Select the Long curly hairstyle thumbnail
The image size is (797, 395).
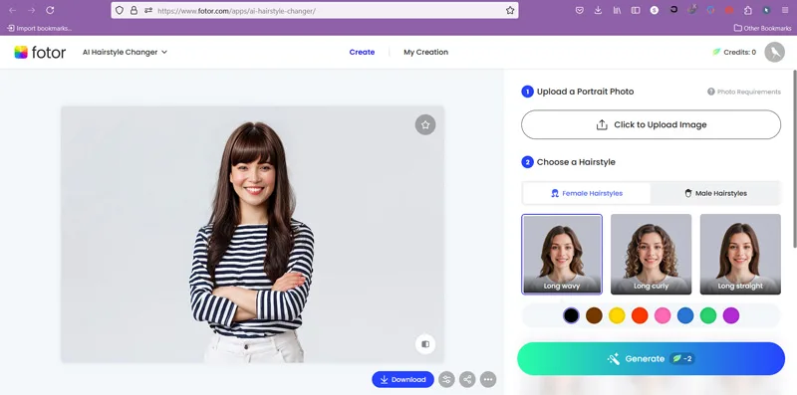point(652,255)
